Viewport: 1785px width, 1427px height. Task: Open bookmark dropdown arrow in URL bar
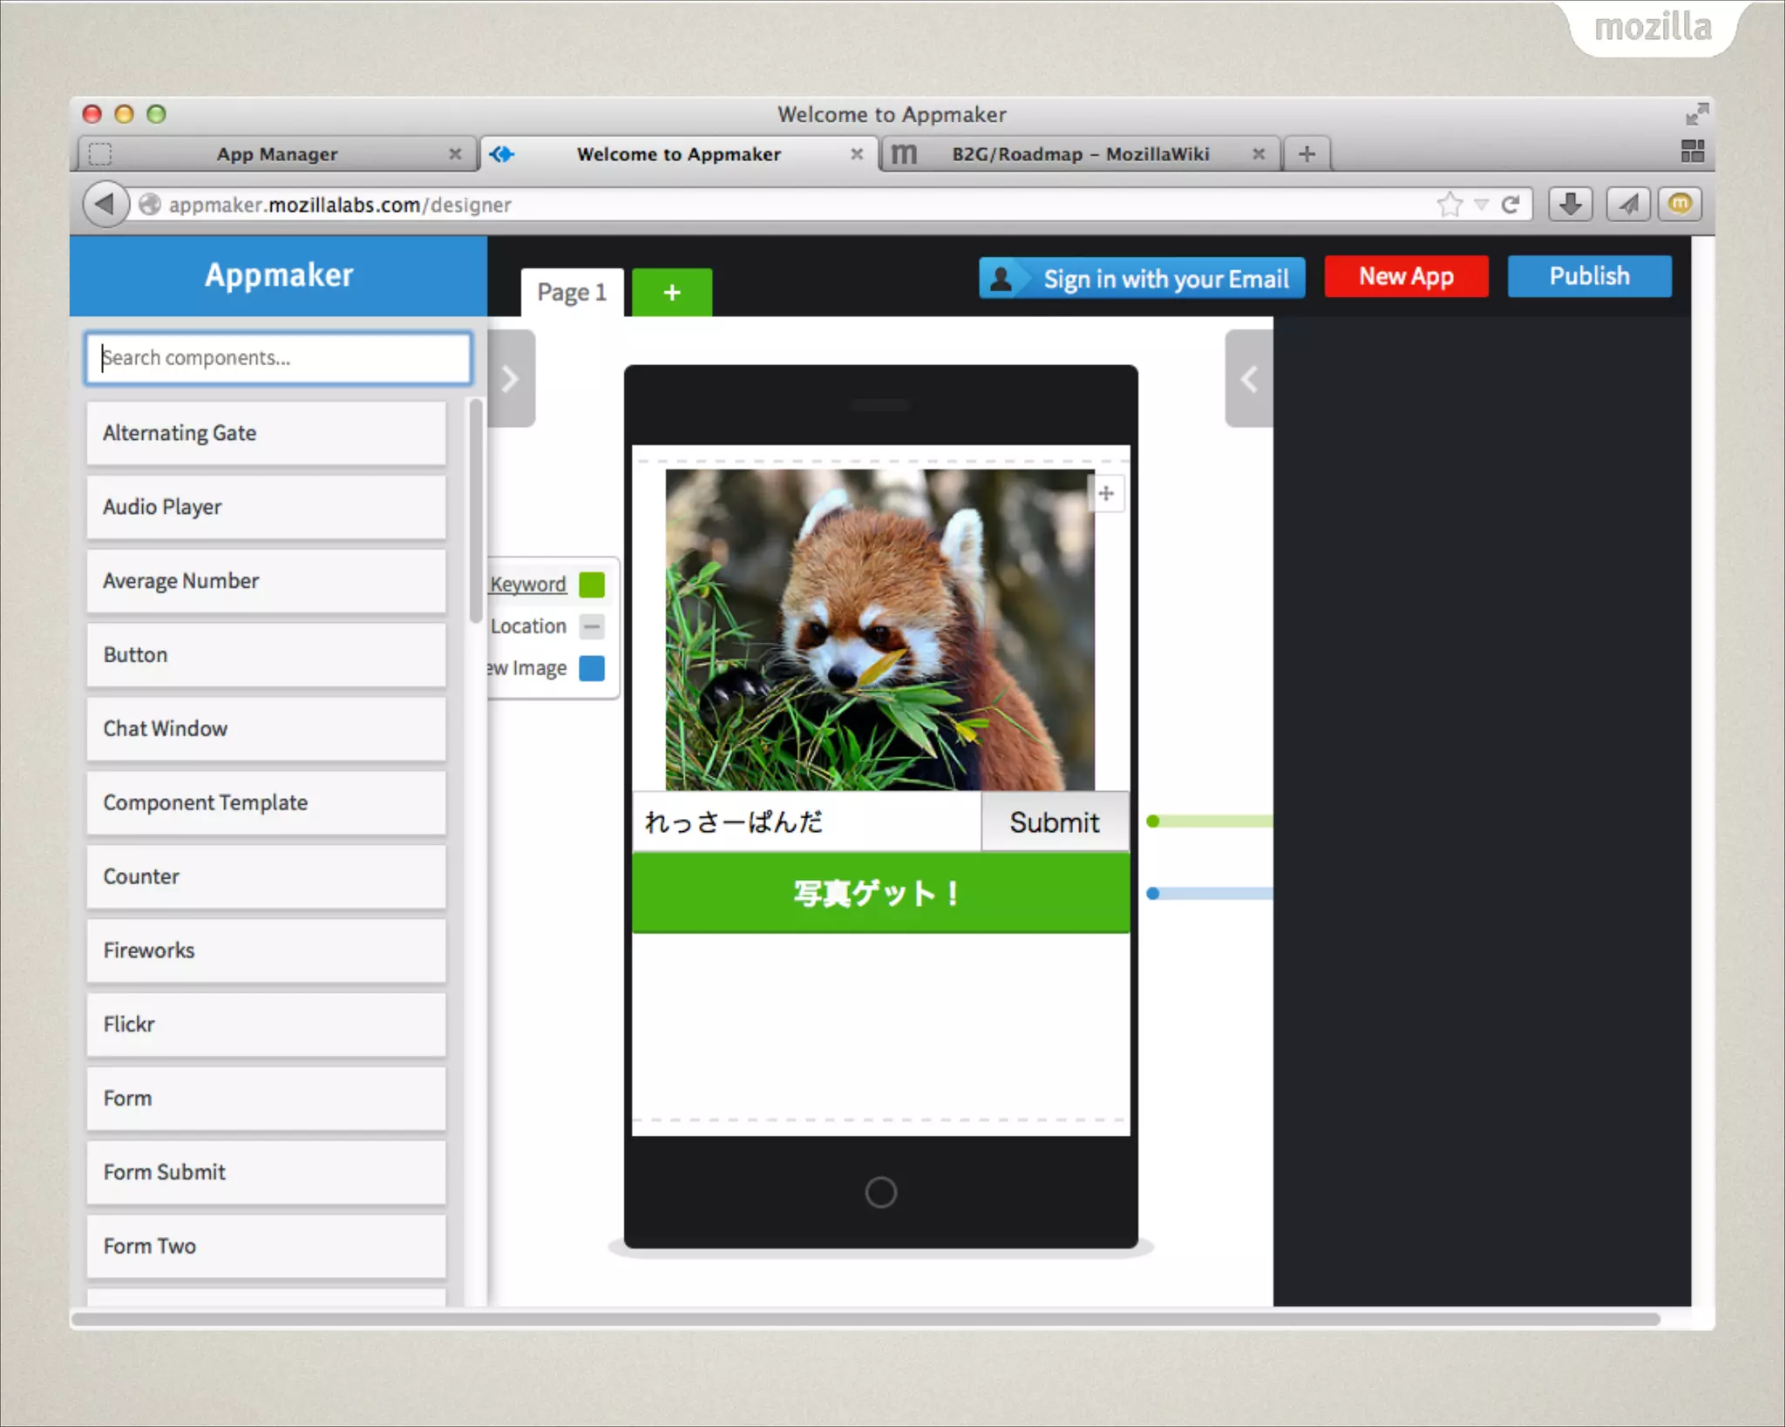coord(1481,204)
